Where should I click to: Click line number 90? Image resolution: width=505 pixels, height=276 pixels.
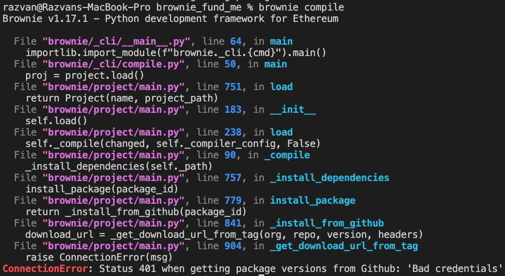(x=230, y=155)
